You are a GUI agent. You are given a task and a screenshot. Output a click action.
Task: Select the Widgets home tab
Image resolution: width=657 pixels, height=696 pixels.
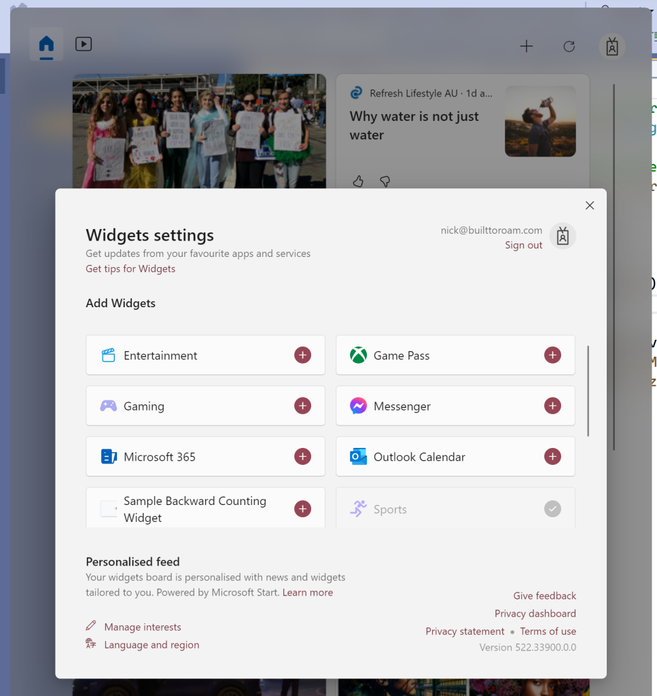[x=46, y=43]
